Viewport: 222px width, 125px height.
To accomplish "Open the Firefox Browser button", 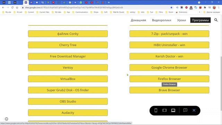I will coord(169,79).
